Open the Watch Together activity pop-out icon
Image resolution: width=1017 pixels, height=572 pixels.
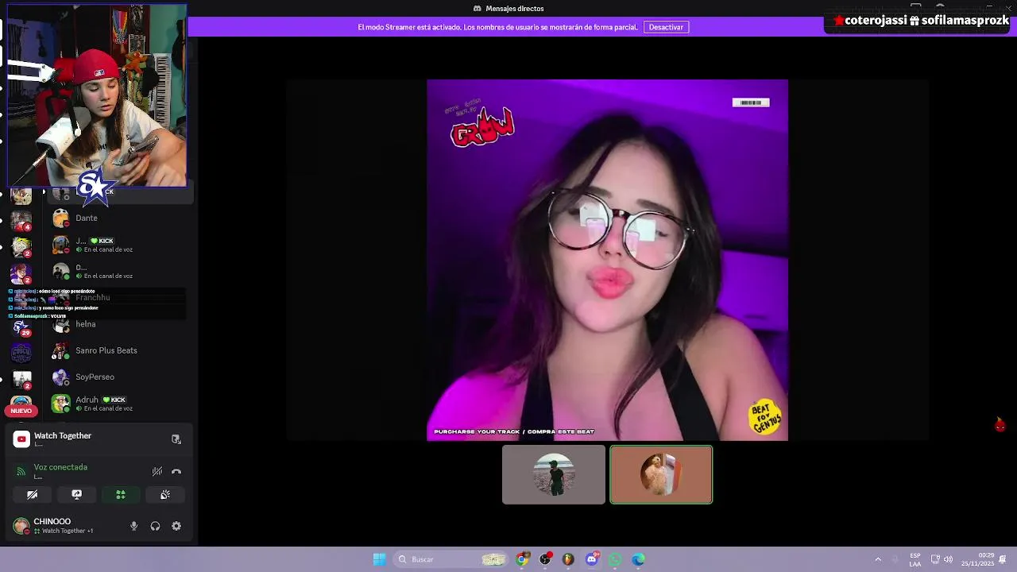point(176,439)
